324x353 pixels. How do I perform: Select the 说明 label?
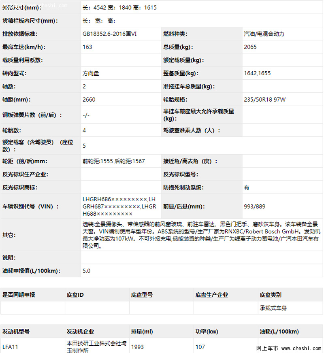[9, 257]
